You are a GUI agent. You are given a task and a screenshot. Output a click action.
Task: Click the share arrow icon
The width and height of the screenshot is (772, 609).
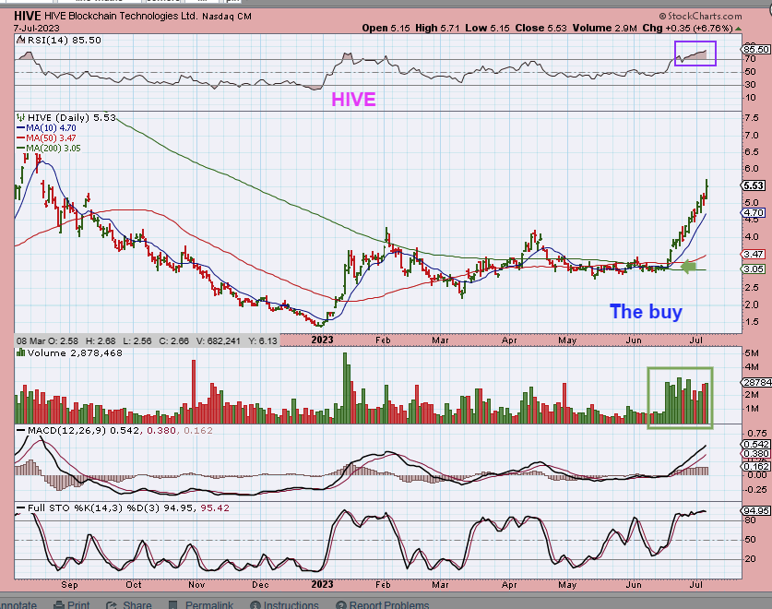coord(112,604)
